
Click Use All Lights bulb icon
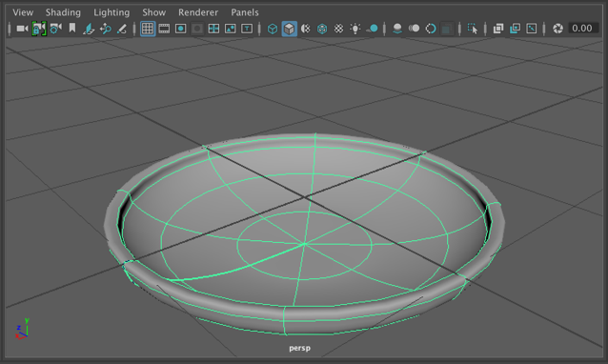355,29
